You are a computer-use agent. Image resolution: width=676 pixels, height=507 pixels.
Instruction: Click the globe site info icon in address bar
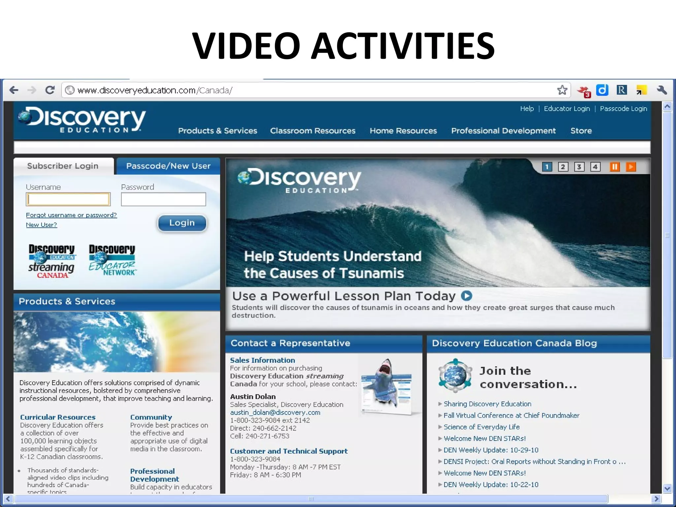click(x=70, y=90)
